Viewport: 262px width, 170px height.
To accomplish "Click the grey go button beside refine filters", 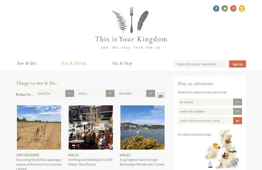I will click(x=161, y=96).
